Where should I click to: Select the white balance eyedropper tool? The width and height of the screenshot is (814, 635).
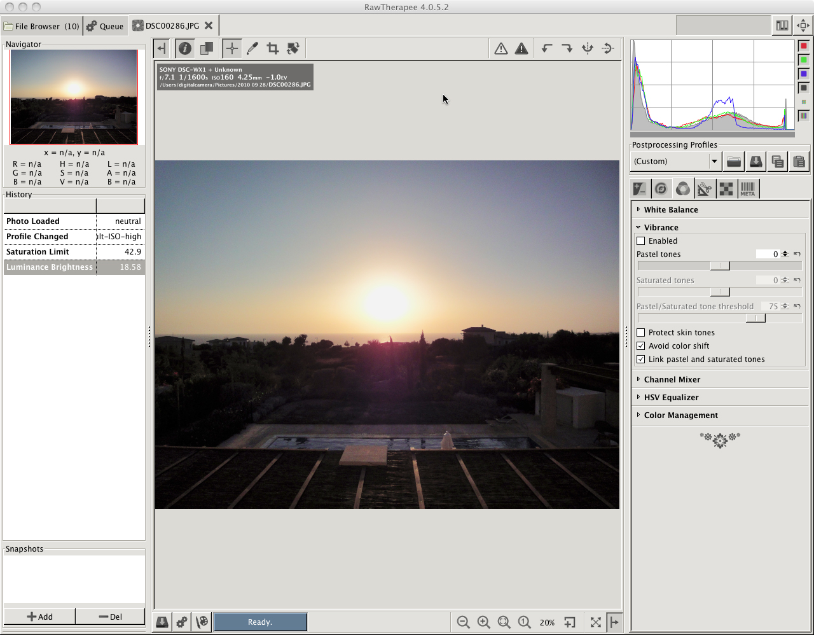(x=252, y=48)
